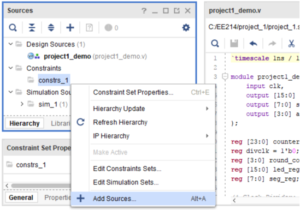The width and height of the screenshot is (300, 210).
Task: Switch to the Libraries tab
Action: click(x=61, y=123)
